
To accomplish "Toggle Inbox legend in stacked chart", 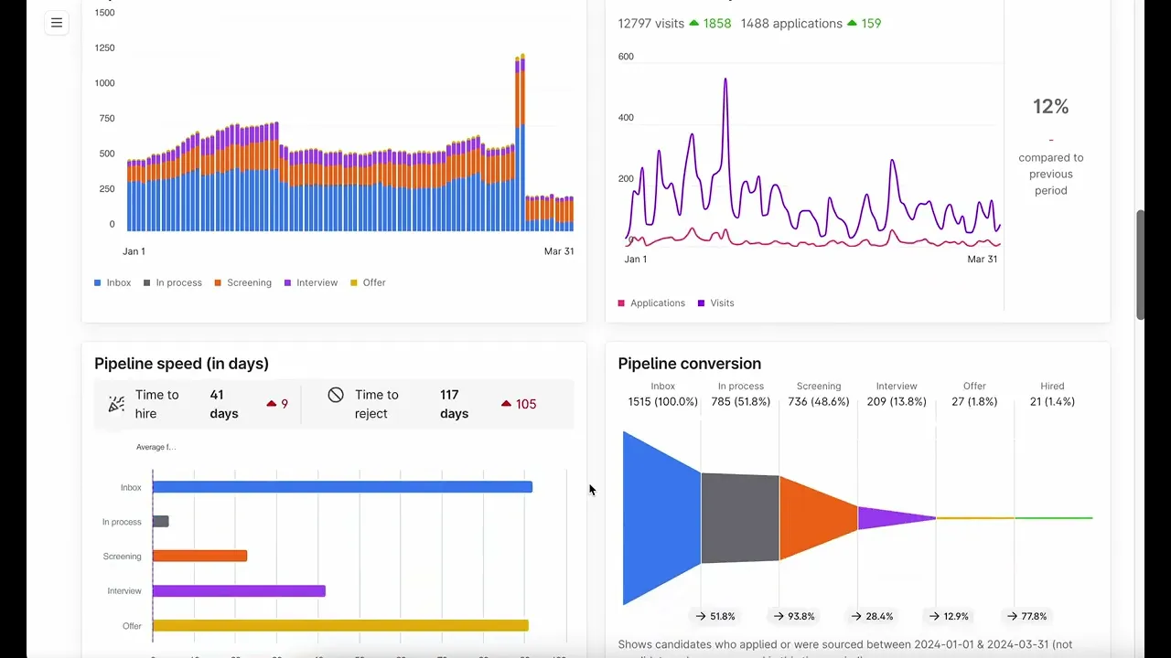I will [x=113, y=282].
